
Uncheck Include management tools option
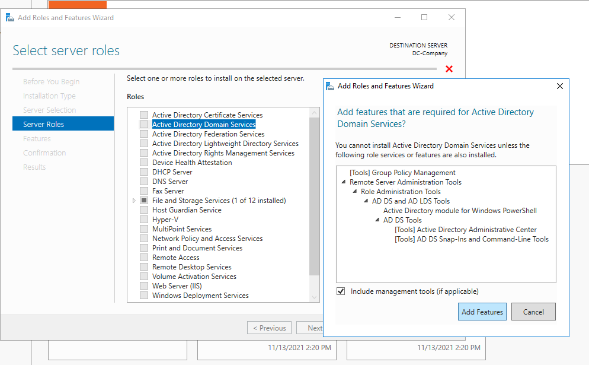click(341, 291)
